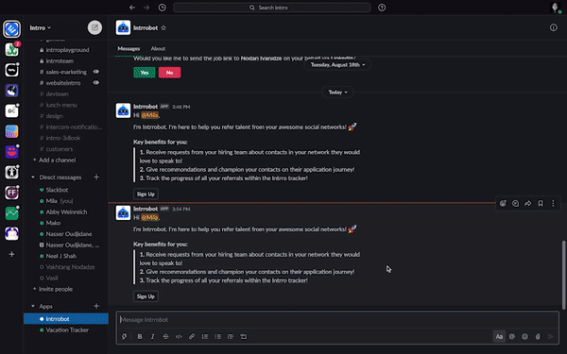Toggle bold formatting
Screen dimensions: 567x354
tap(140, 336)
